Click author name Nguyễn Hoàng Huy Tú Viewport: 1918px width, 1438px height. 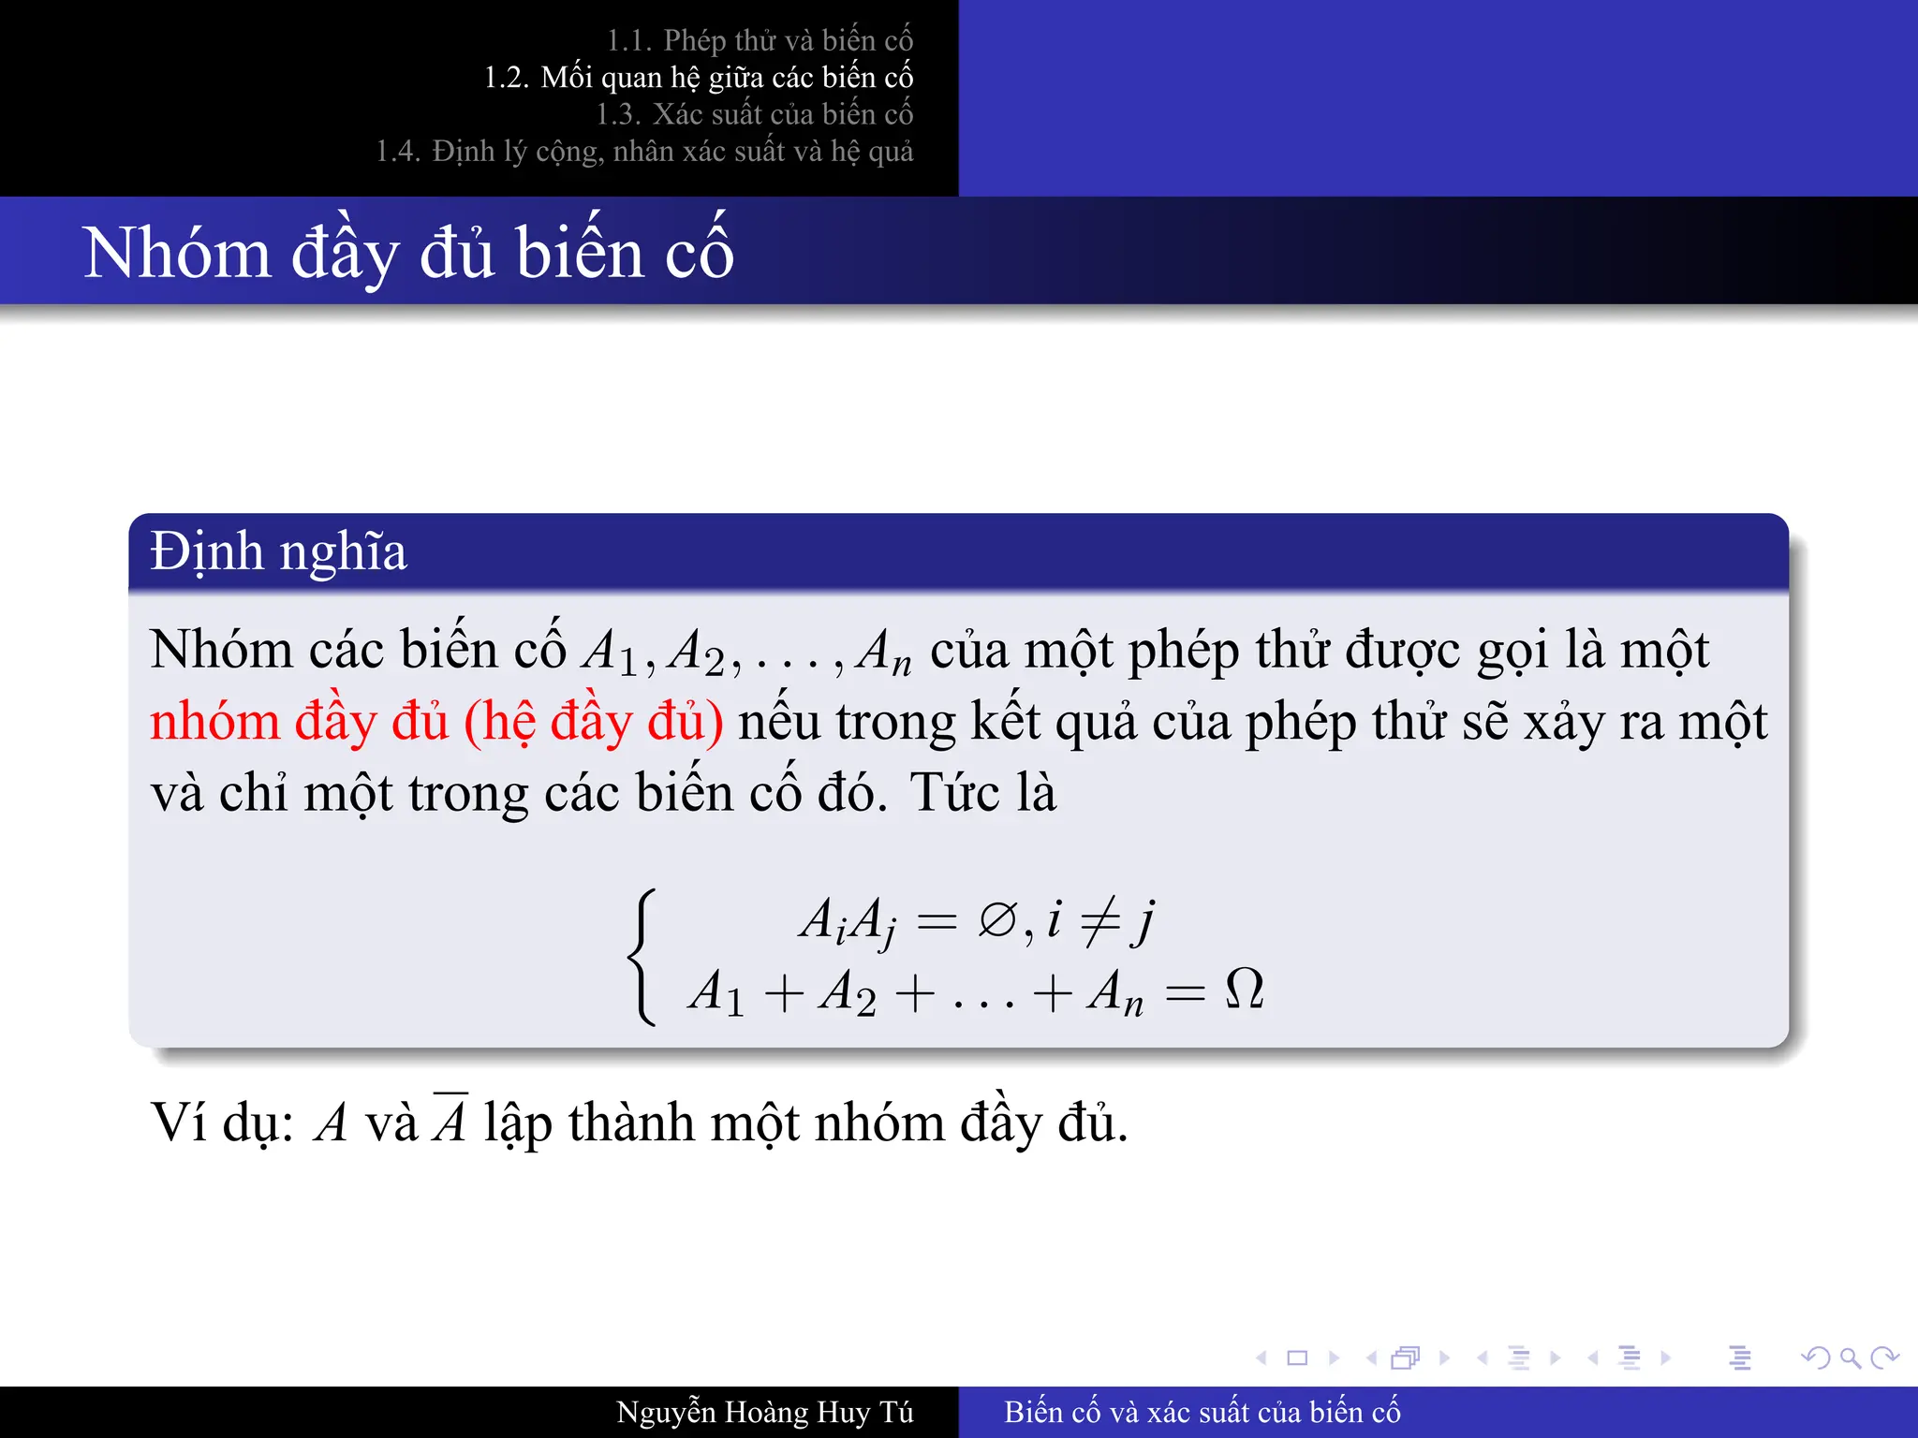click(x=765, y=1412)
